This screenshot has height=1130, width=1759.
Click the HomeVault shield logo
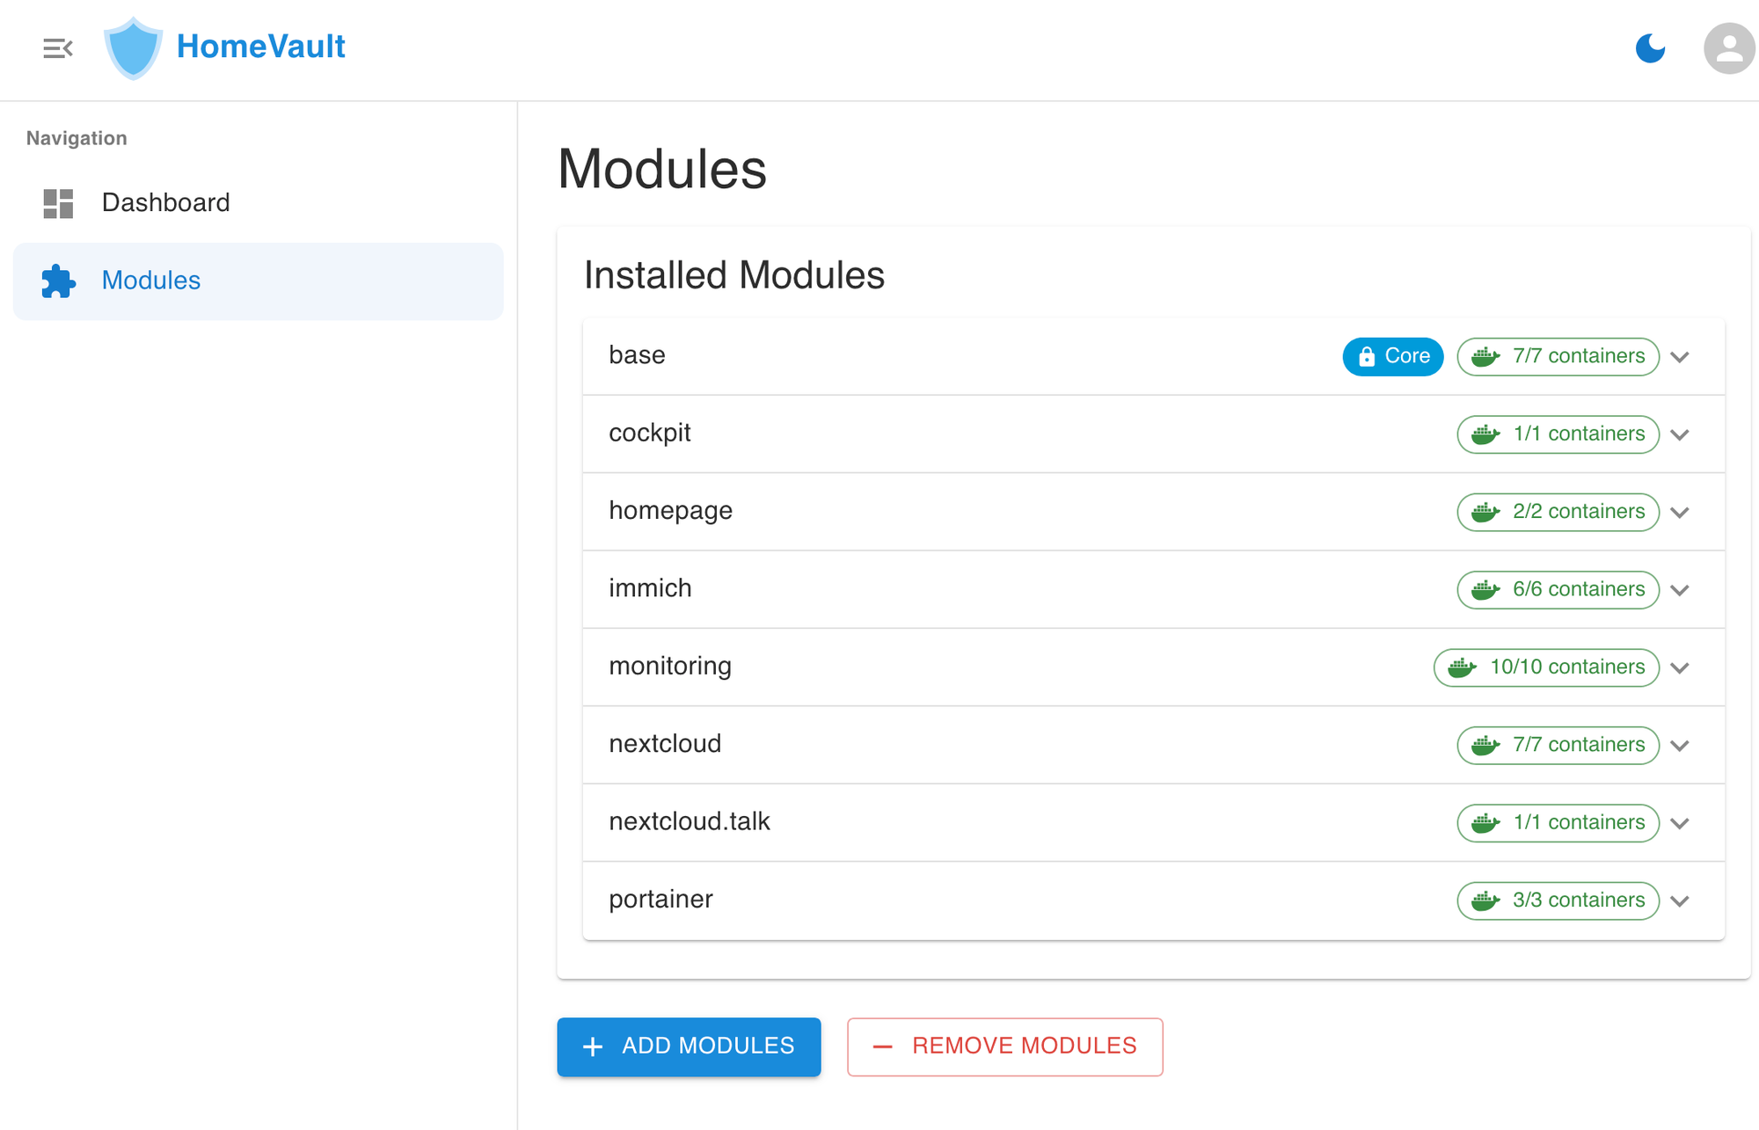133,48
